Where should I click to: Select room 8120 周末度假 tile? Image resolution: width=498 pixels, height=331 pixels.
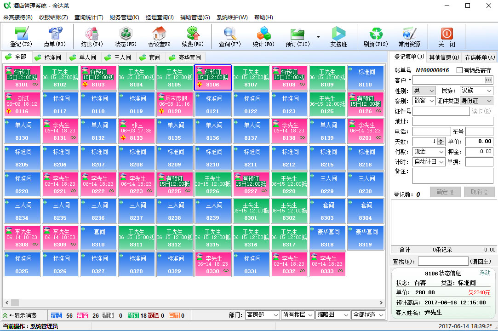tap(175, 104)
